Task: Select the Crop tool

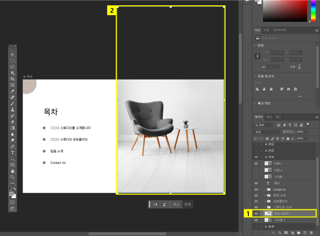Action: 12,79
